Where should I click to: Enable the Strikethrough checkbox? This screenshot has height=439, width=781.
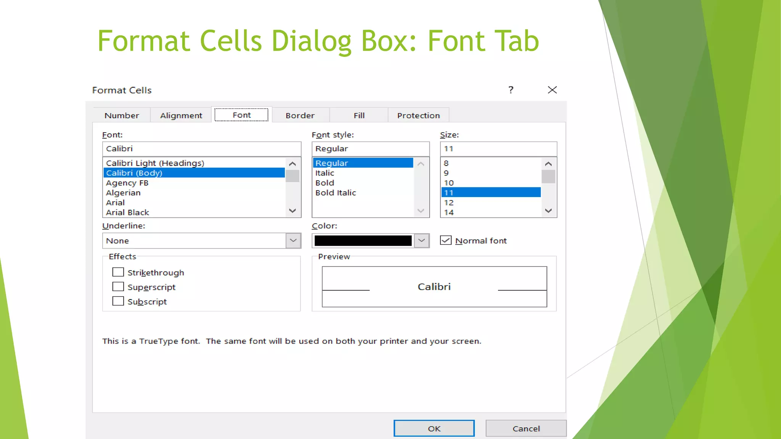click(x=118, y=272)
